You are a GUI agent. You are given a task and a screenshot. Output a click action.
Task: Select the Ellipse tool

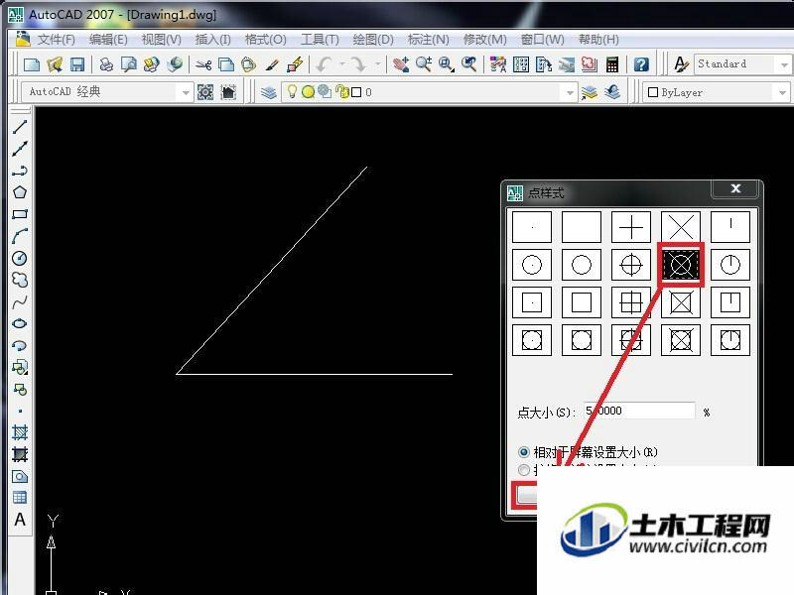point(19,324)
